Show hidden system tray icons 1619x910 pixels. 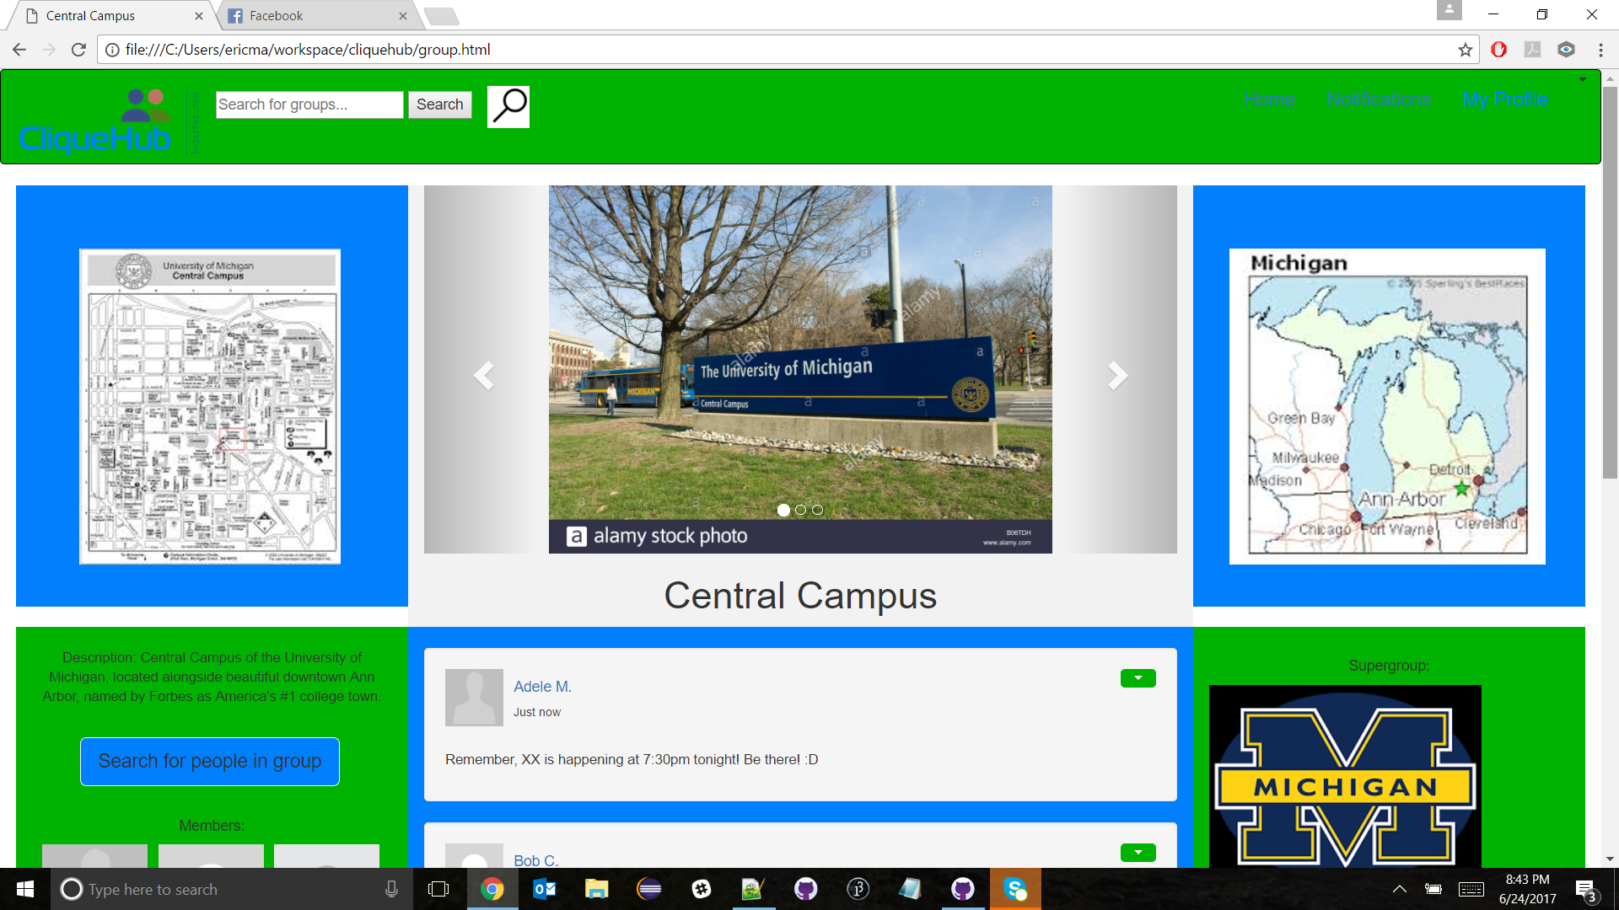point(1399,889)
